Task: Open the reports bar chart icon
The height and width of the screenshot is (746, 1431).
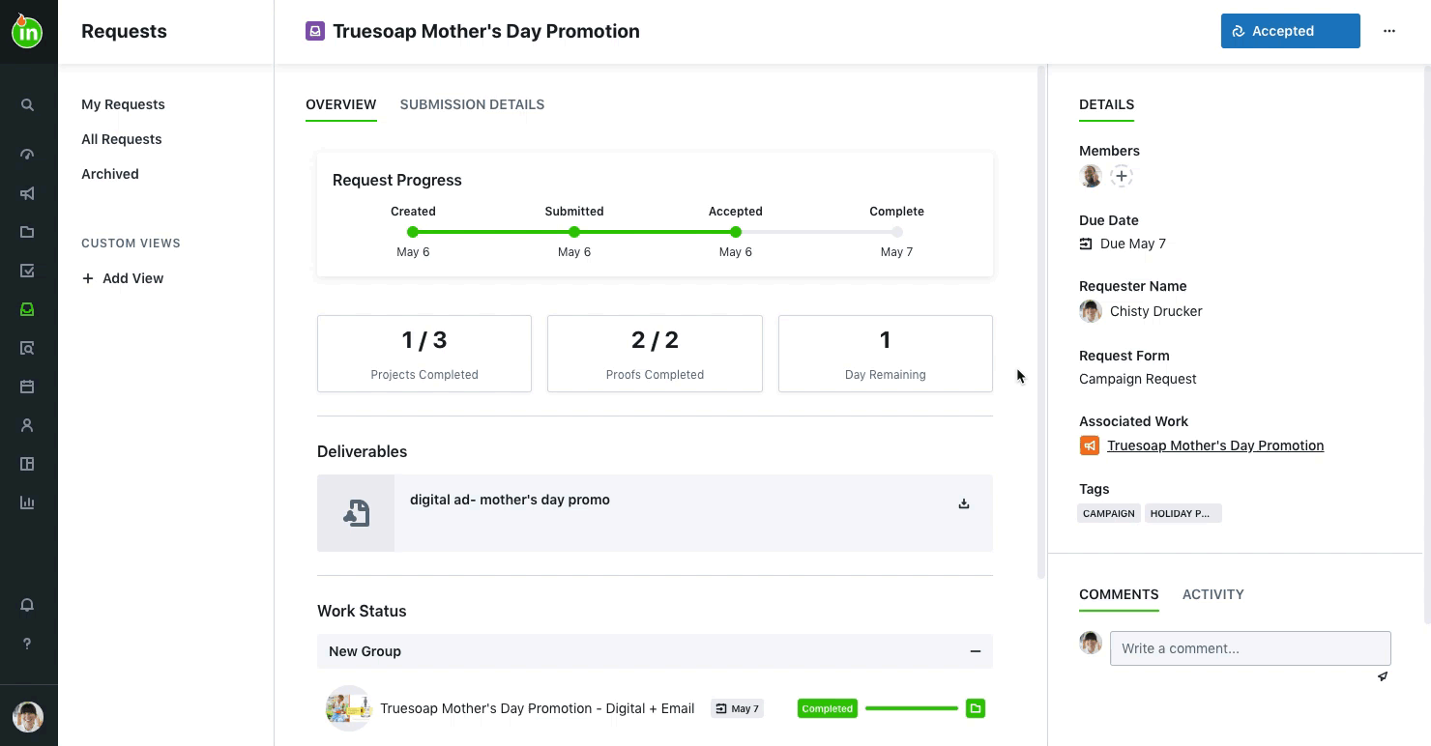Action: click(x=27, y=502)
